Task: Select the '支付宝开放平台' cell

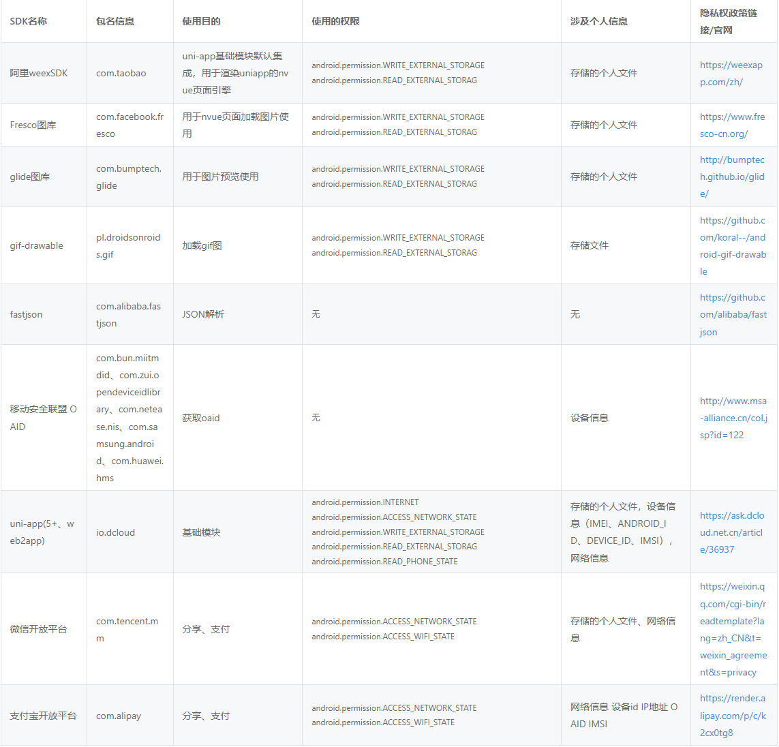Action: coord(43,716)
